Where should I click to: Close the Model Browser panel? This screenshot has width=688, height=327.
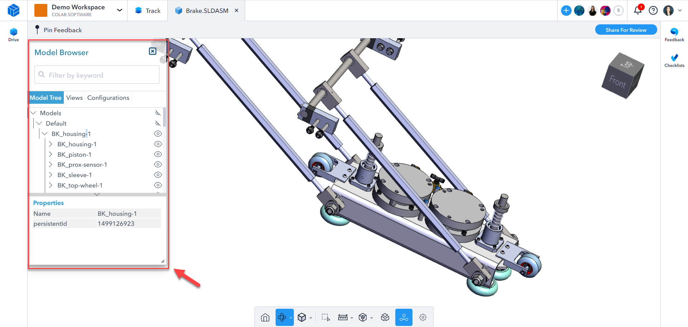(153, 51)
